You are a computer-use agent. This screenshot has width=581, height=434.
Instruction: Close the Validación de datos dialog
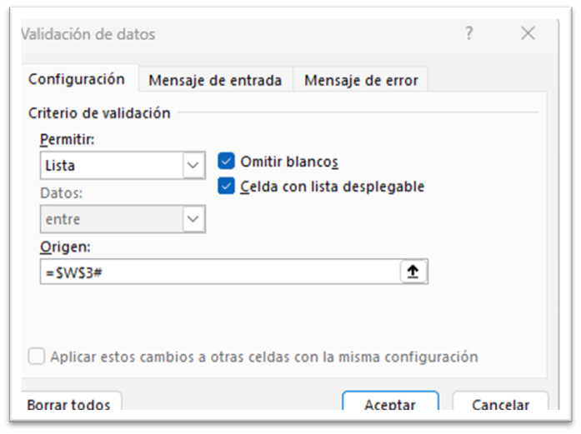[527, 34]
